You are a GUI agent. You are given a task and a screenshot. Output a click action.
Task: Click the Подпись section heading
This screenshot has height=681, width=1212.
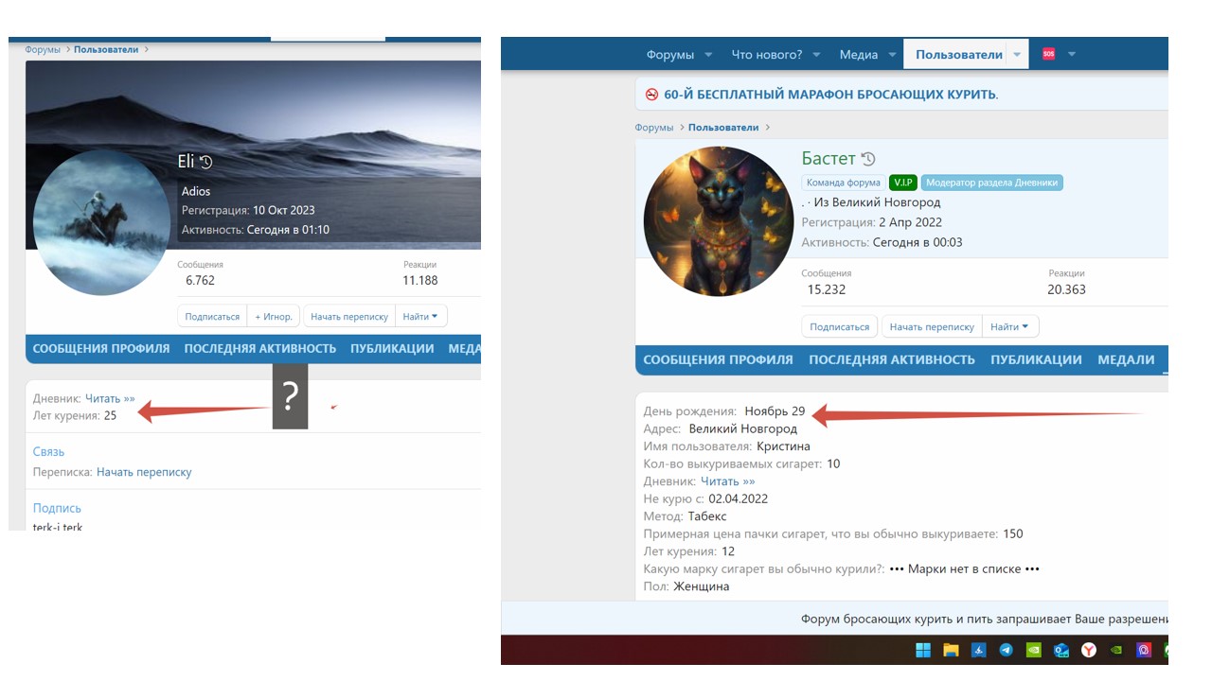point(57,508)
